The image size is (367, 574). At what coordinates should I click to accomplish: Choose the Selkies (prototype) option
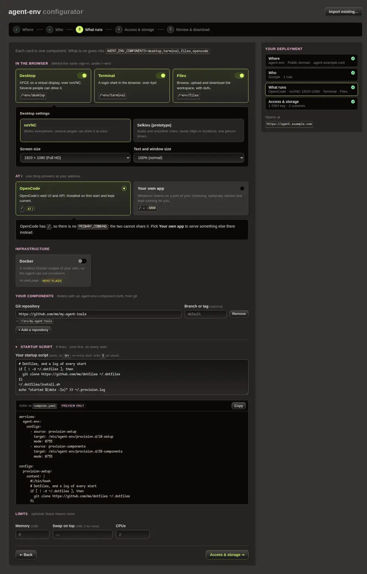[x=189, y=131]
